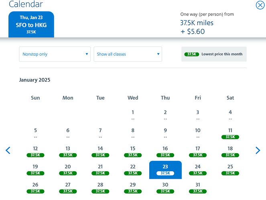Image resolution: width=266 pixels, height=200 pixels.
Task: Click the Calendar title
Action: [26, 4]
